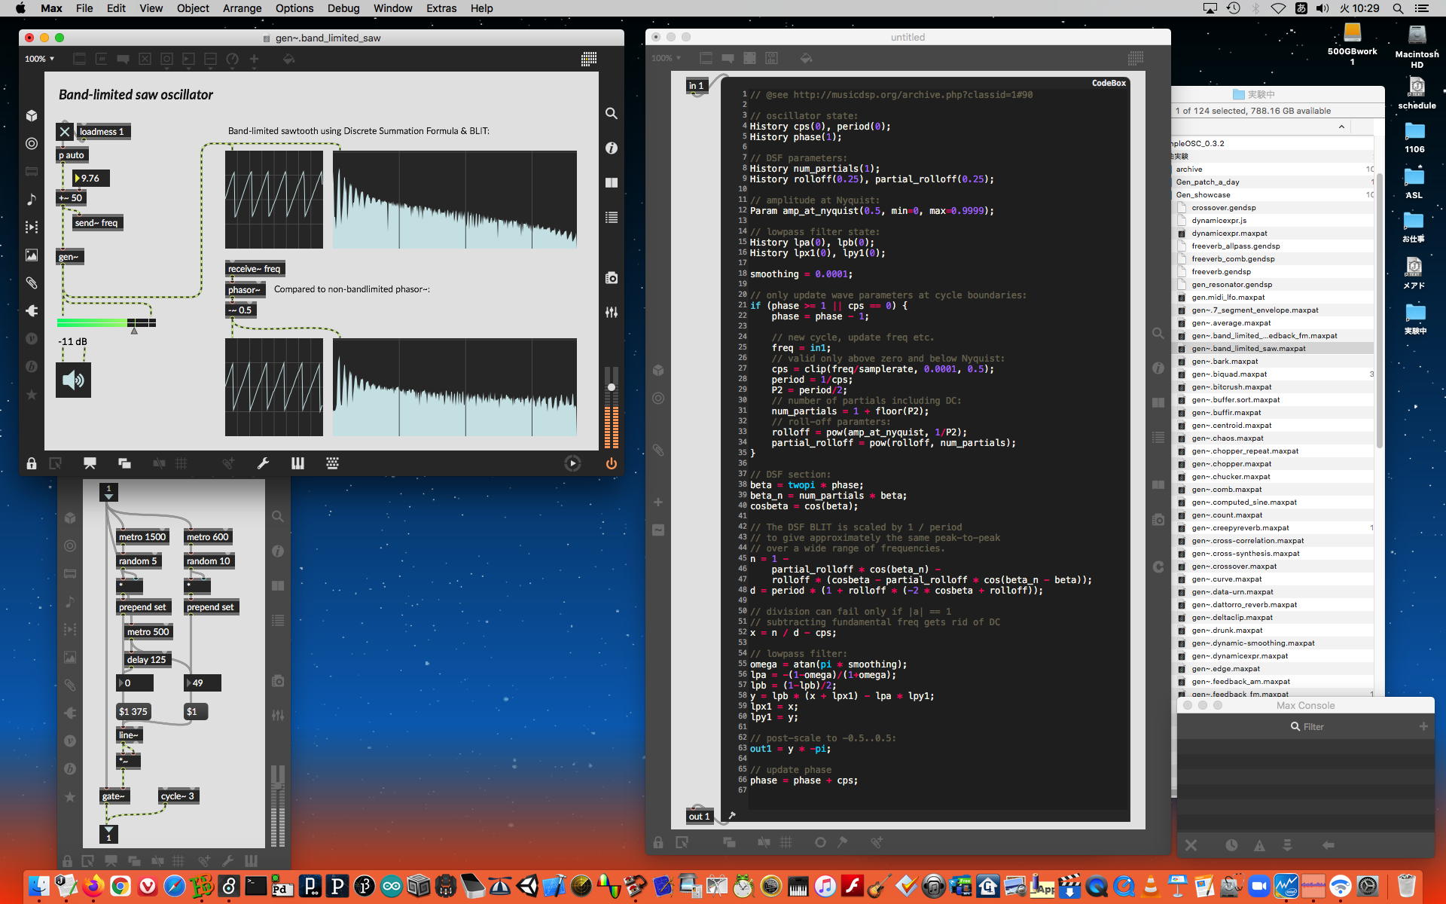The image size is (1446, 904).
Task: Open the Extras menu
Action: tap(441, 8)
